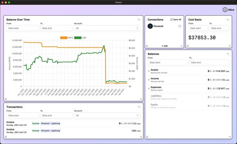Select the Invoice transaction of 142 sats
237x144 pixels.
pos(73,123)
